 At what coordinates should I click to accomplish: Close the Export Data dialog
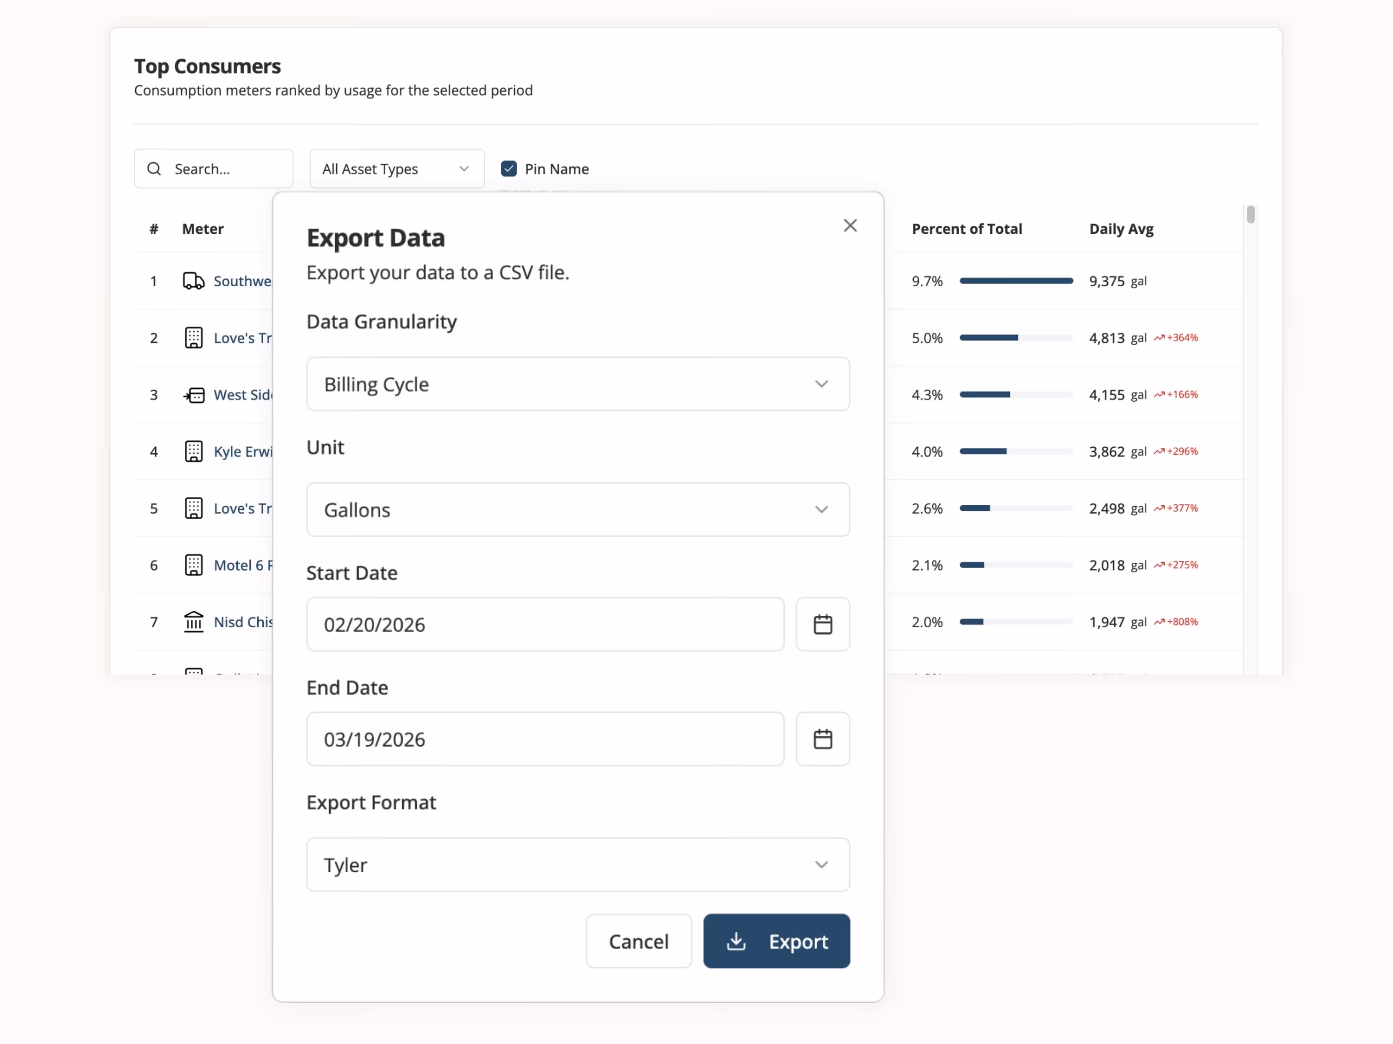click(x=850, y=226)
